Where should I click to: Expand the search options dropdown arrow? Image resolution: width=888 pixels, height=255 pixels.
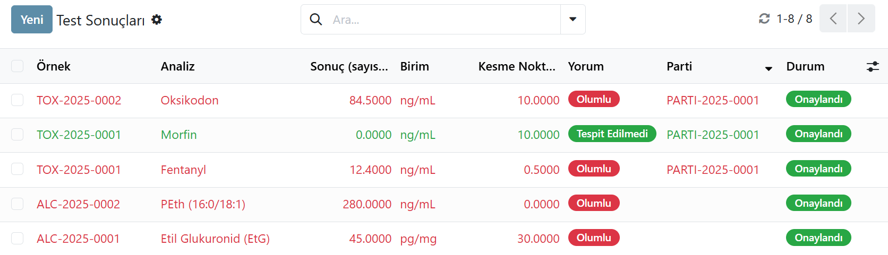(x=573, y=20)
